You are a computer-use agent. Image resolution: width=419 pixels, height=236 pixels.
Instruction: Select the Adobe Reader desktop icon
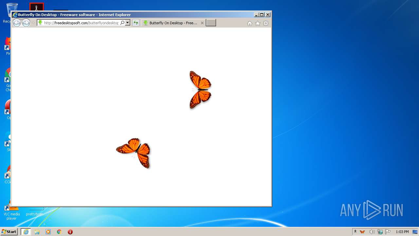tap(36, 7)
